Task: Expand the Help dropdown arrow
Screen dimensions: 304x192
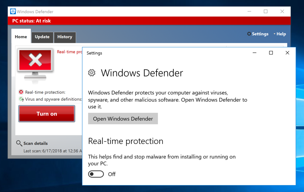Action: (274, 34)
